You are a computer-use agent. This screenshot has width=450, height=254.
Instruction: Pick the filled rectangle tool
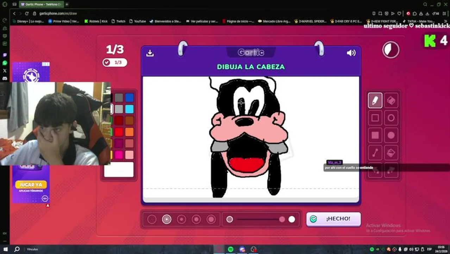[375, 135]
